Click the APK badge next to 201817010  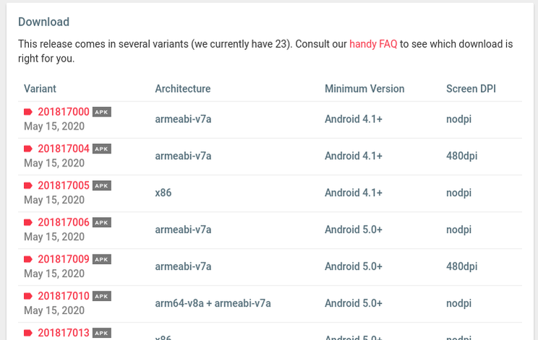[x=102, y=297]
